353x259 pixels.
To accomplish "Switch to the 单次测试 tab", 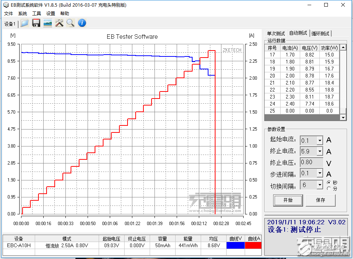I will pos(276,34).
